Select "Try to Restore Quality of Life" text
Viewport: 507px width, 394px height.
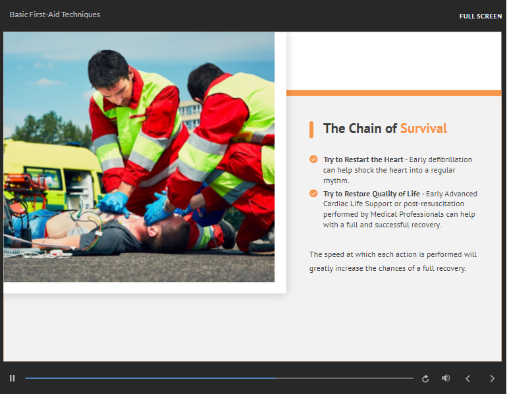[371, 194]
